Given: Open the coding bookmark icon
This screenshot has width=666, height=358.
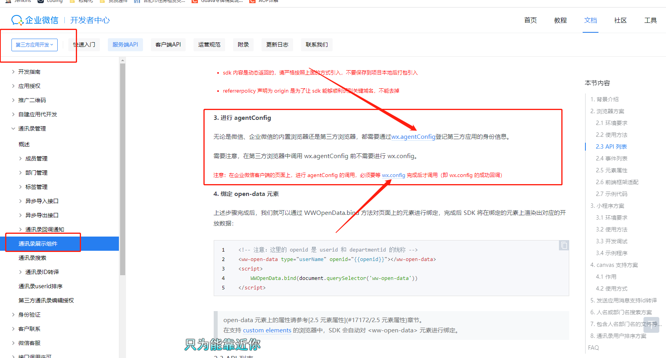Looking at the screenshot, I should click(x=41, y=2).
